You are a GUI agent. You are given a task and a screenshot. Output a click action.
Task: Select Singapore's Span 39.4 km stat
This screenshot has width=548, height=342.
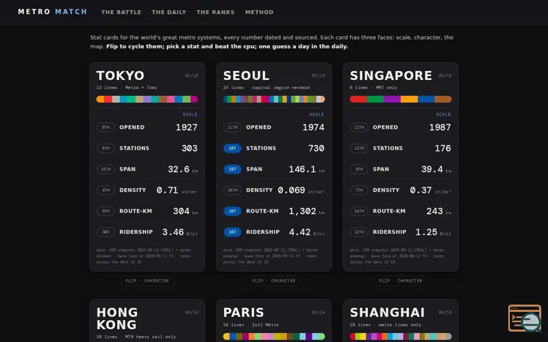(x=401, y=169)
